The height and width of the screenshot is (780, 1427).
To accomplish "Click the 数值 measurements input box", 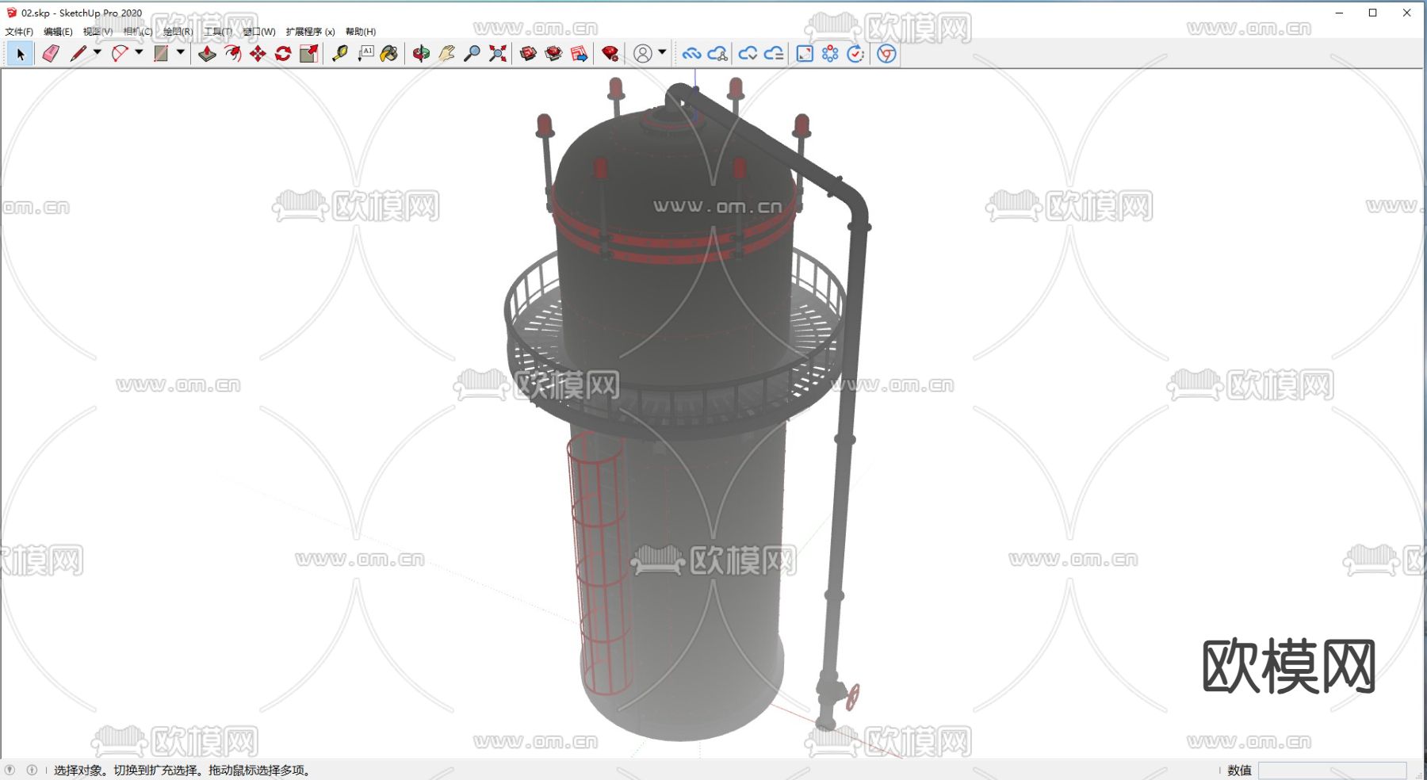I will tap(1332, 770).
